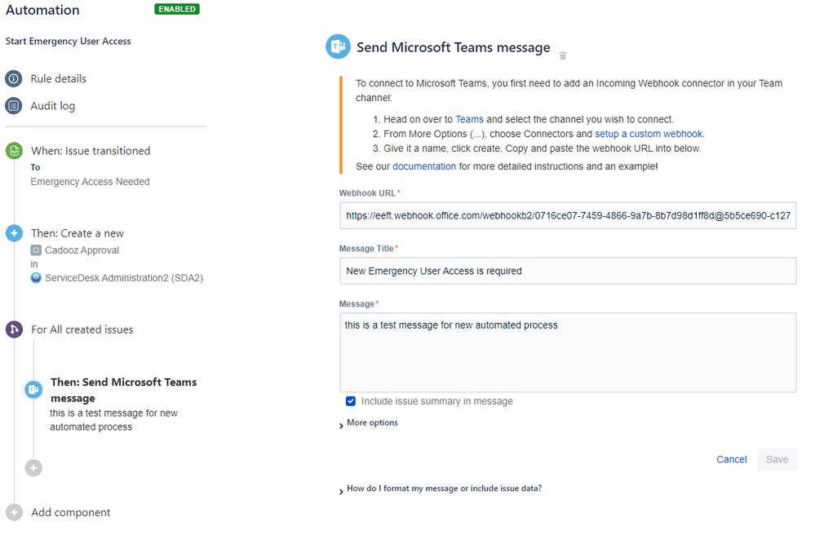Click Emergency Access Needed status text
815x539 pixels.
click(x=90, y=182)
